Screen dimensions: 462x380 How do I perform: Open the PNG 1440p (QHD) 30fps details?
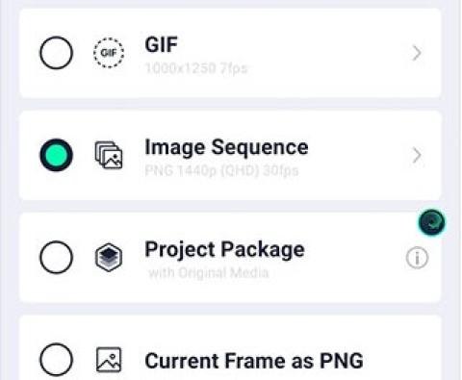(221, 170)
